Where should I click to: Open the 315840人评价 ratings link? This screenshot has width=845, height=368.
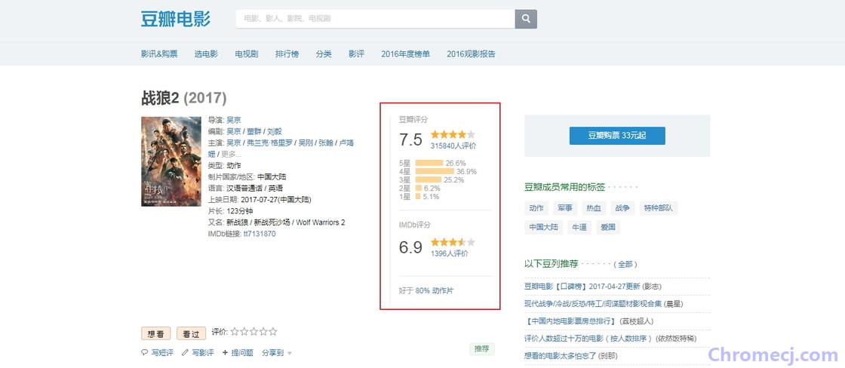(453, 146)
